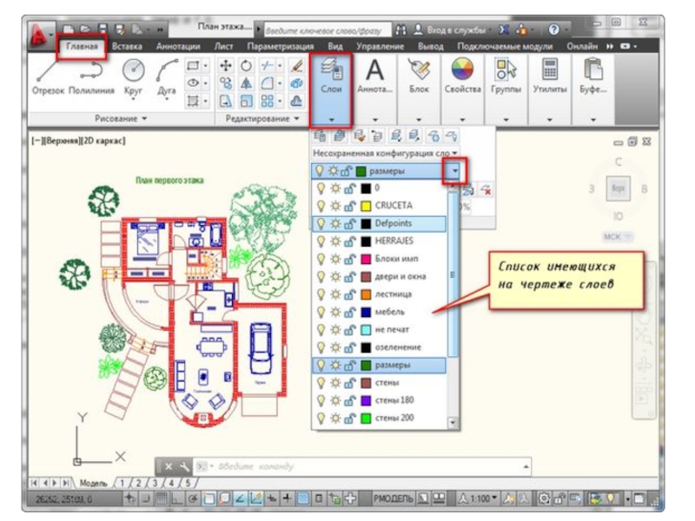Select the Дуга arc tool
This screenshot has height=521, width=695.
pos(166,76)
